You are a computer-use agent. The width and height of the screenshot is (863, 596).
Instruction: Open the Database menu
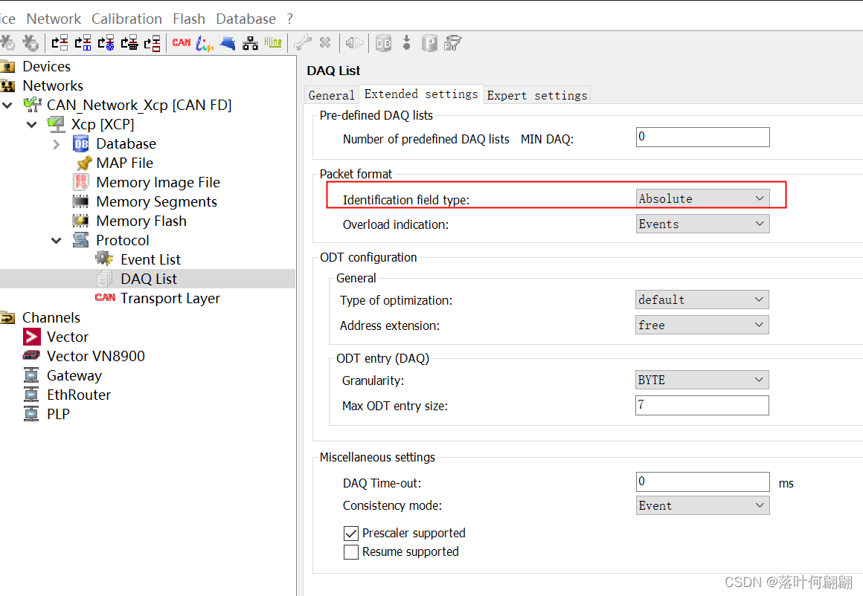point(246,19)
